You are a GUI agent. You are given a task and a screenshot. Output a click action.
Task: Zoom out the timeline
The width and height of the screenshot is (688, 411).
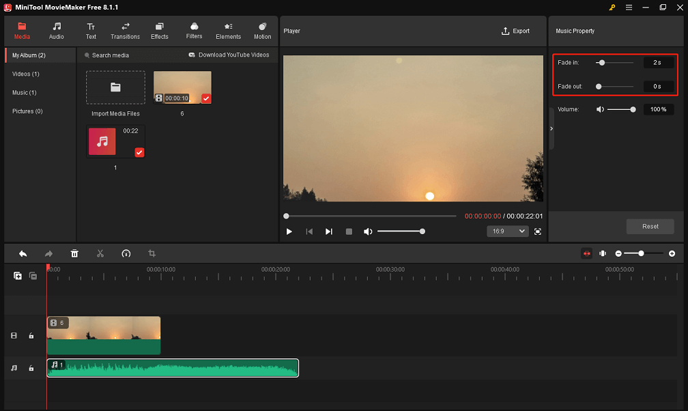pos(618,254)
